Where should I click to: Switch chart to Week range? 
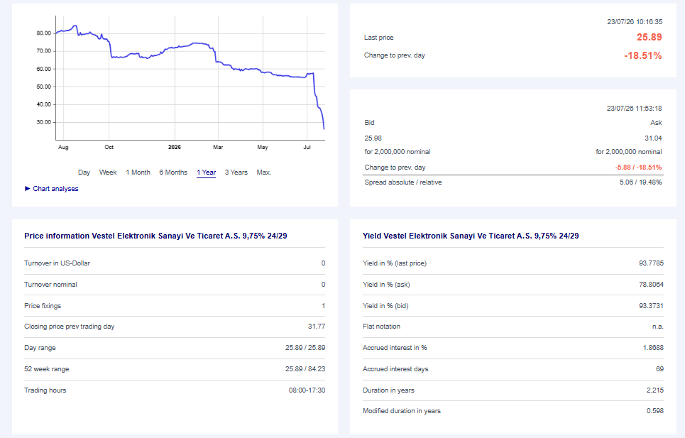pos(108,173)
